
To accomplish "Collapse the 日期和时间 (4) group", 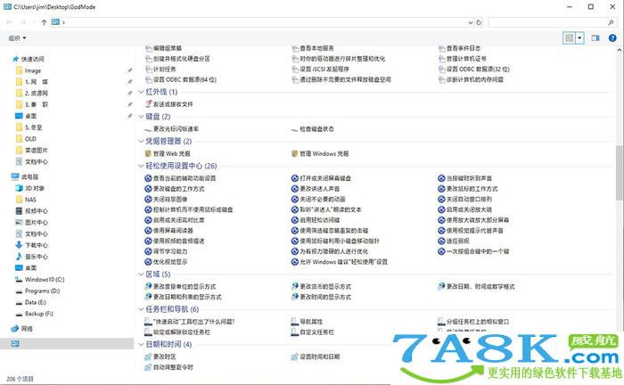I will click(141, 344).
